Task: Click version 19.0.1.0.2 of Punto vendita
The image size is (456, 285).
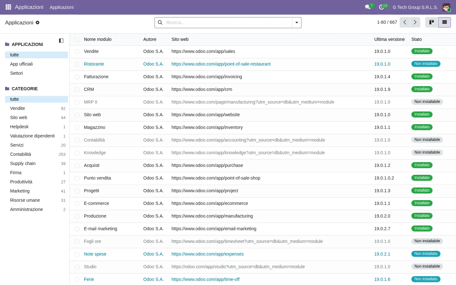Action: [x=384, y=178]
